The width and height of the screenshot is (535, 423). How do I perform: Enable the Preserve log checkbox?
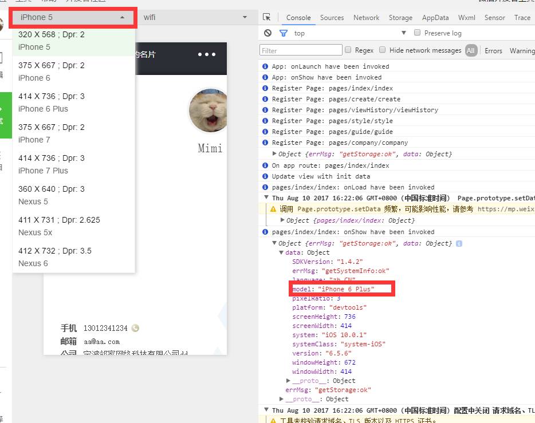(417, 33)
